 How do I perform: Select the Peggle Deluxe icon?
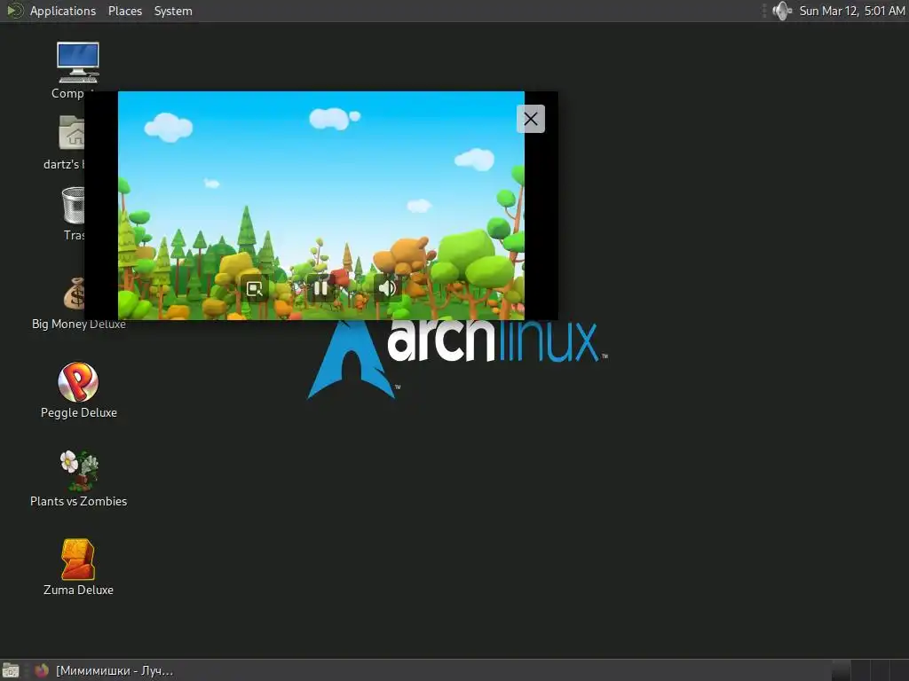(78, 381)
